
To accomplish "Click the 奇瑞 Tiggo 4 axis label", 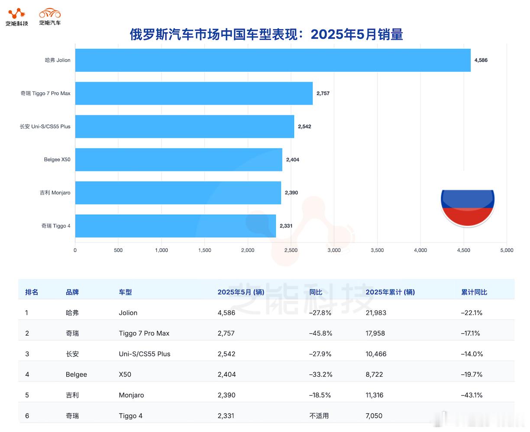I will pyautogui.click(x=56, y=226).
